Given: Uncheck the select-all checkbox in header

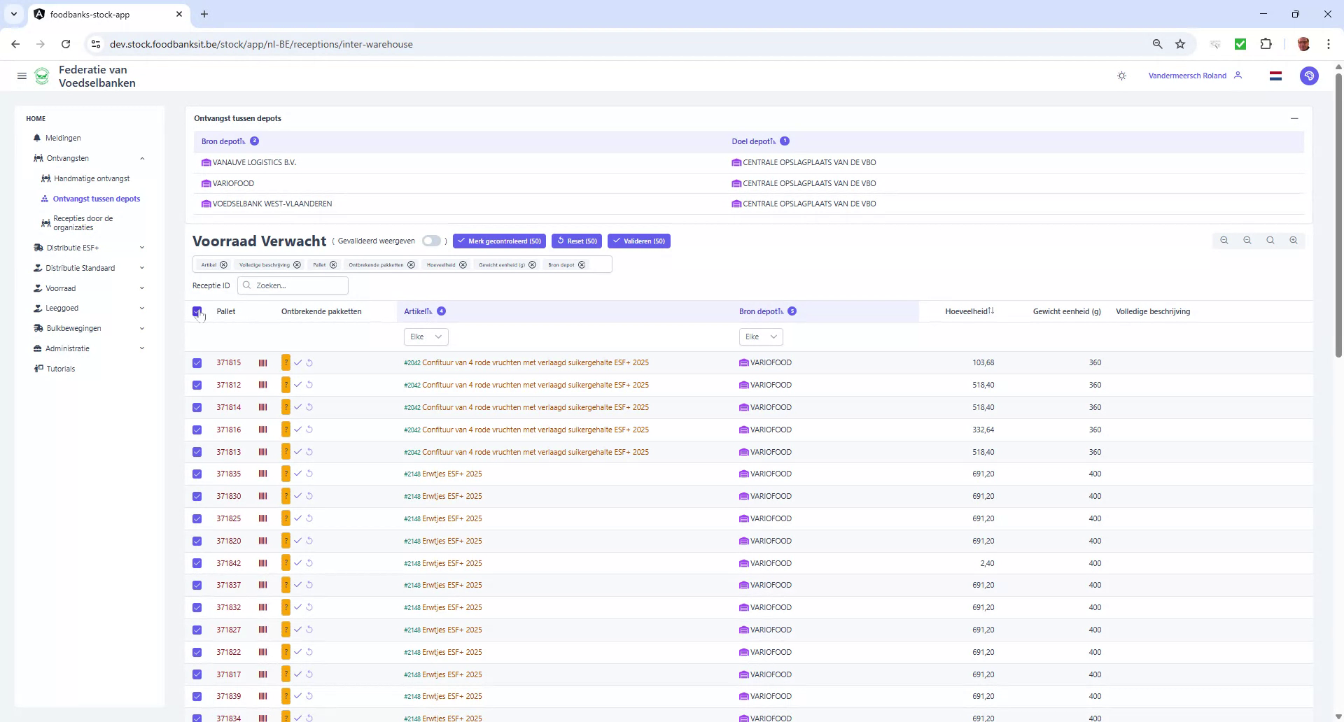Looking at the screenshot, I should (x=197, y=311).
